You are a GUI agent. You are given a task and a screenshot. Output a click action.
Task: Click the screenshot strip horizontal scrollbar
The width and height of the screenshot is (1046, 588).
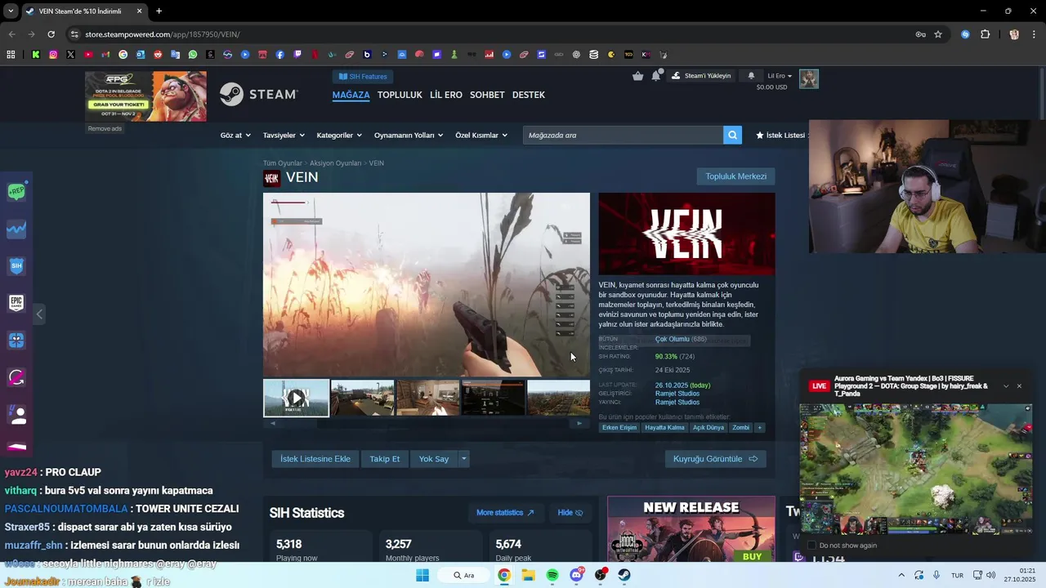pos(426,423)
